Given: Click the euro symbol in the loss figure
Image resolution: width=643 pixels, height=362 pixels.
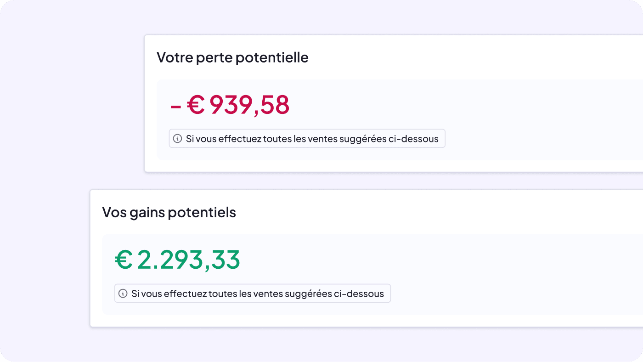Looking at the screenshot, I should point(195,105).
